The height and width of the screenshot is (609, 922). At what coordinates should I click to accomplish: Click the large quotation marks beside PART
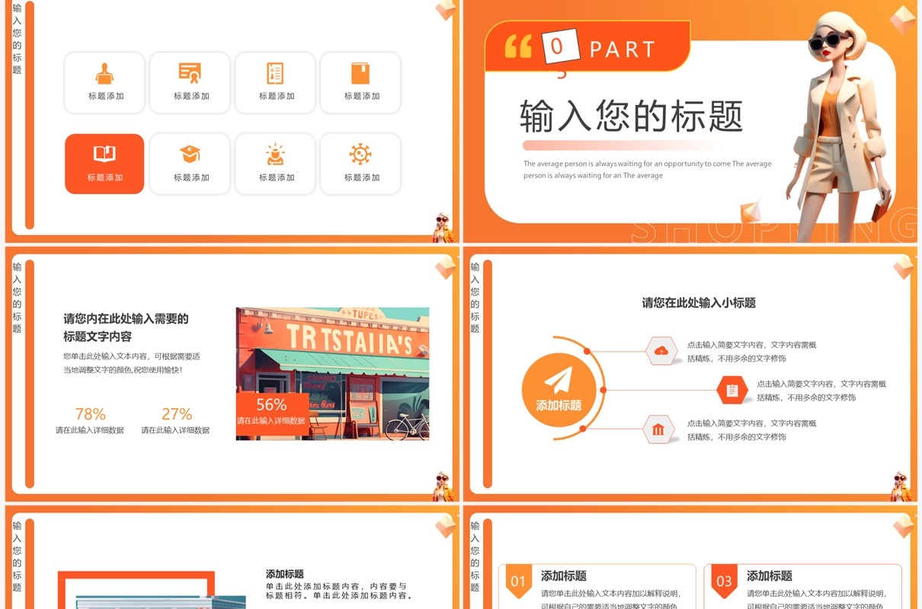coord(518,47)
